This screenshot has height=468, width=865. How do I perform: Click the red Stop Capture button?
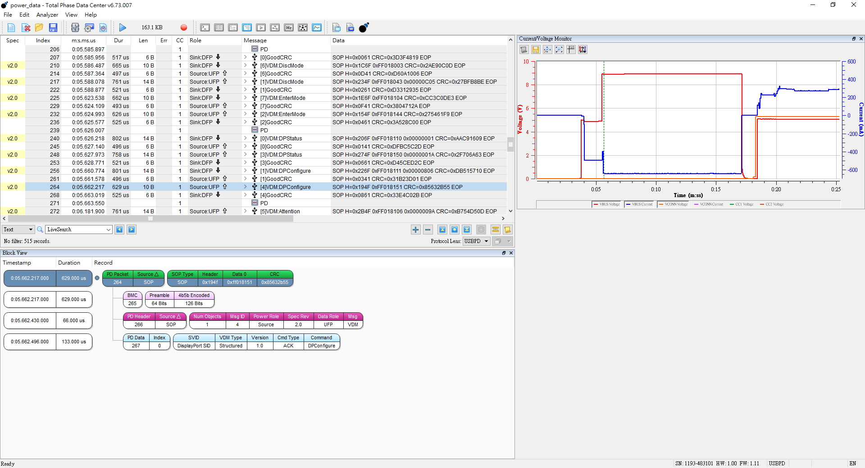pos(183,28)
